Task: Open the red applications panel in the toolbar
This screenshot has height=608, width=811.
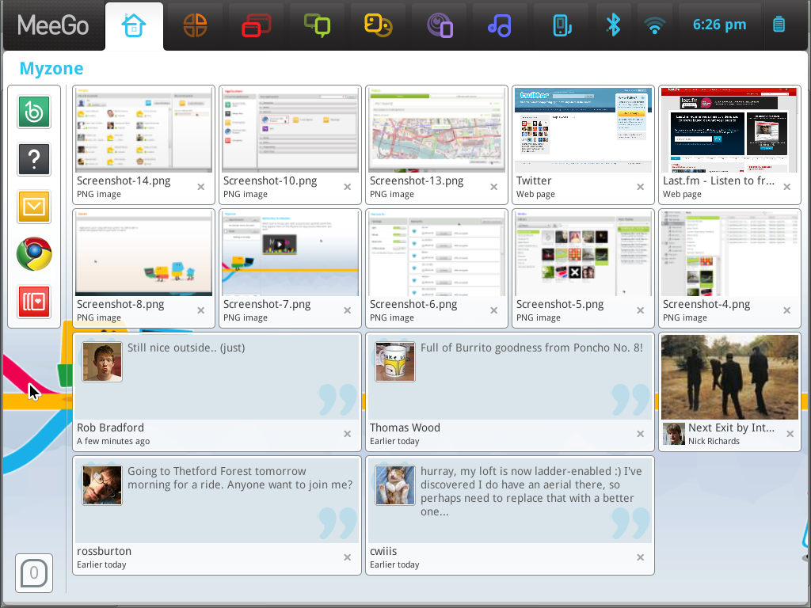Action: (x=256, y=25)
